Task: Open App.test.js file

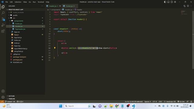Action: 18,38
